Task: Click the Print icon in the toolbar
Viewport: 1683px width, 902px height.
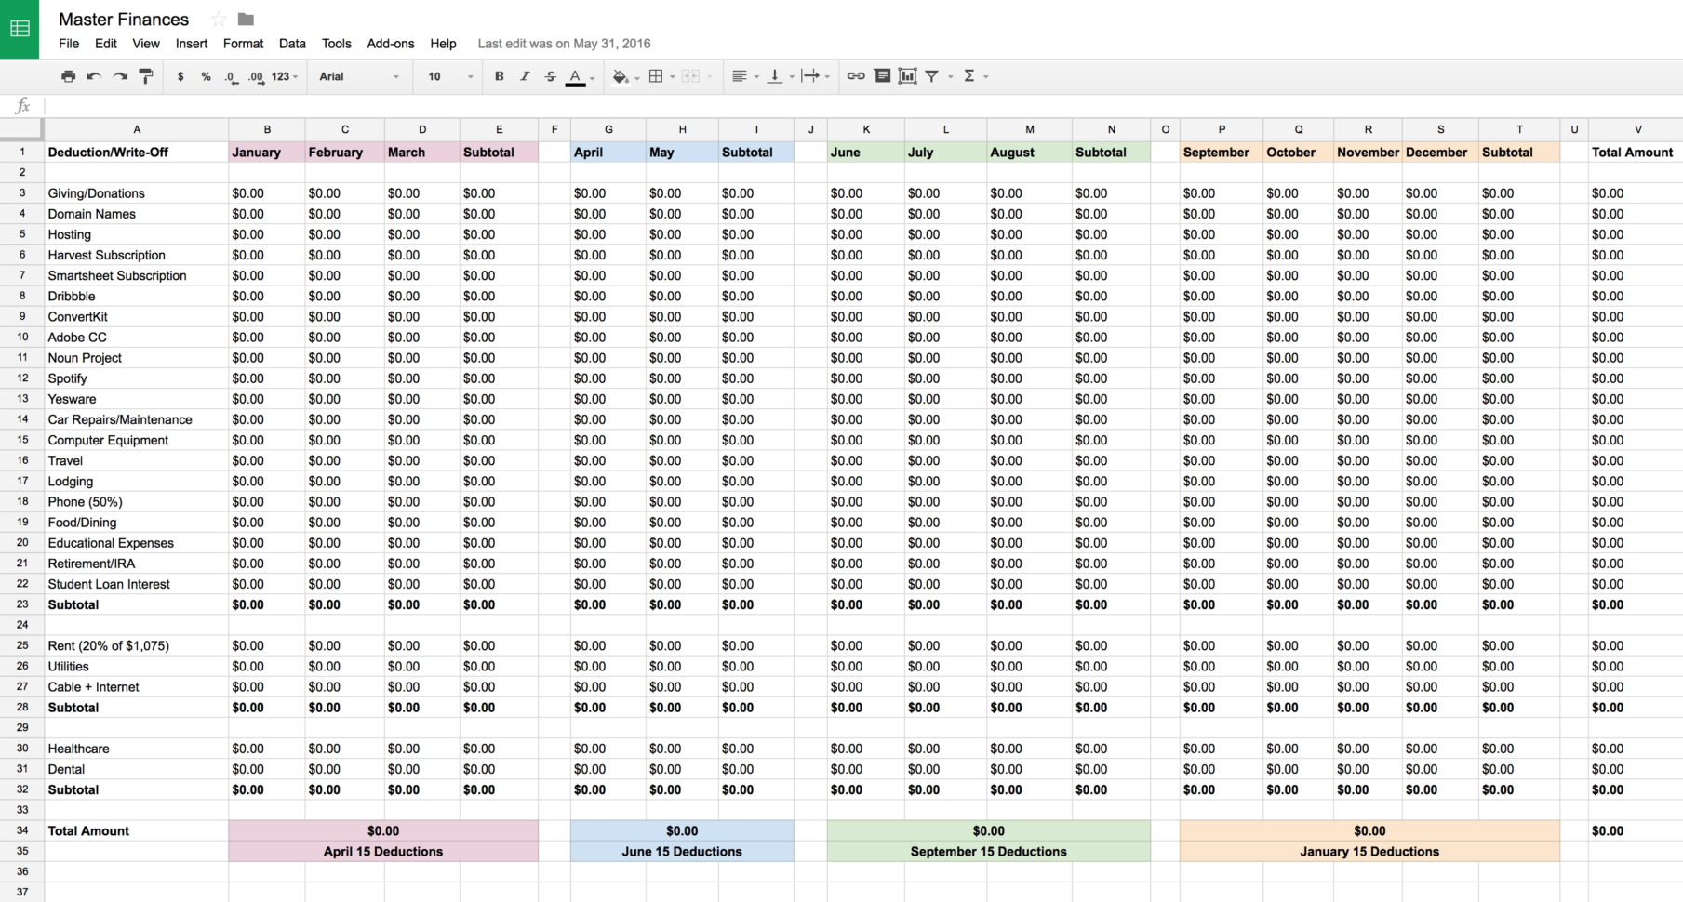Action: pos(68,76)
